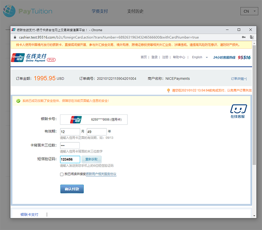This screenshot has width=262, height=230.
Task: Click the UnionPay card logo in card number box
Action: tap(76, 119)
